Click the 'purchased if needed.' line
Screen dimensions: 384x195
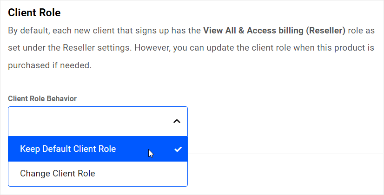click(x=50, y=65)
